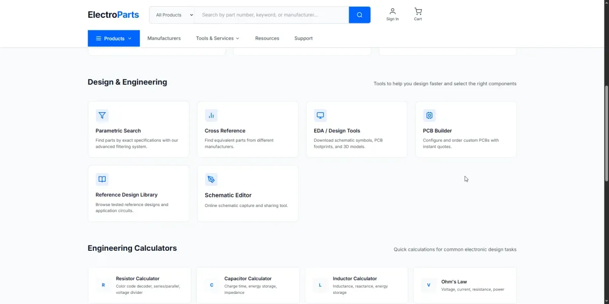Screen dimensions: 609x304
Task: Open the Support nav item
Action: [303, 38]
